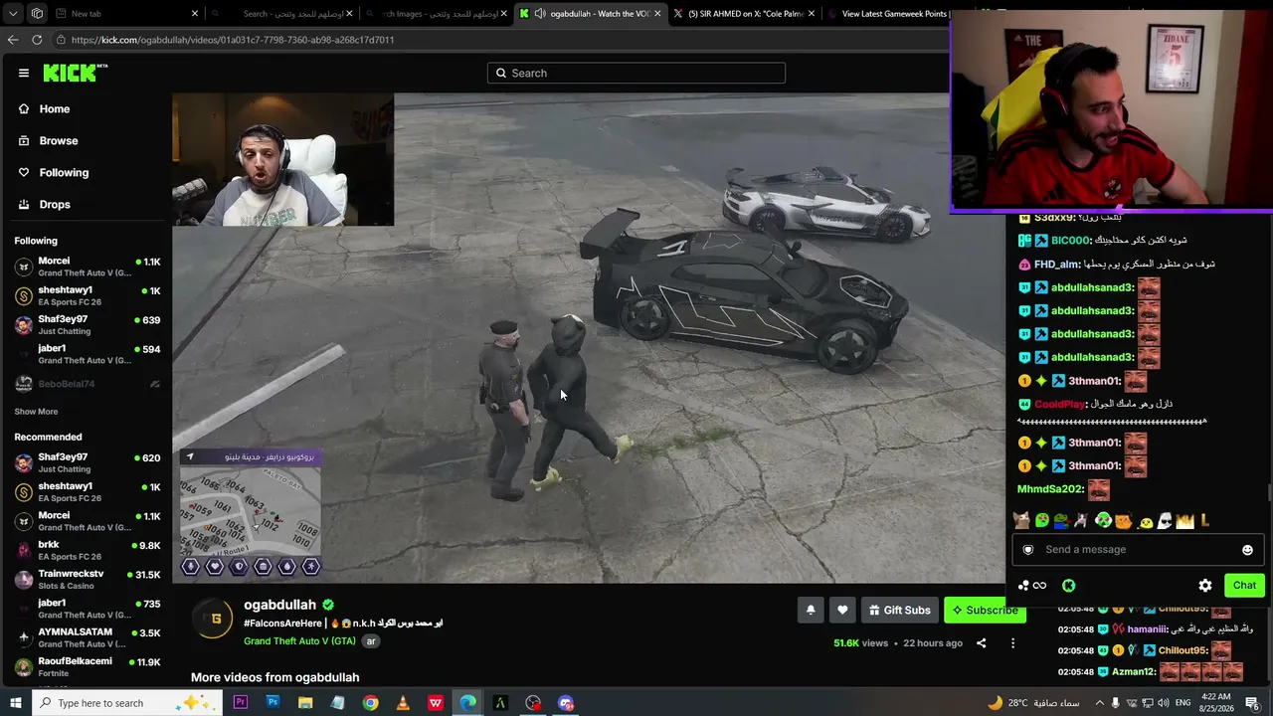Open the browser workspaces icon

pos(37,14)
